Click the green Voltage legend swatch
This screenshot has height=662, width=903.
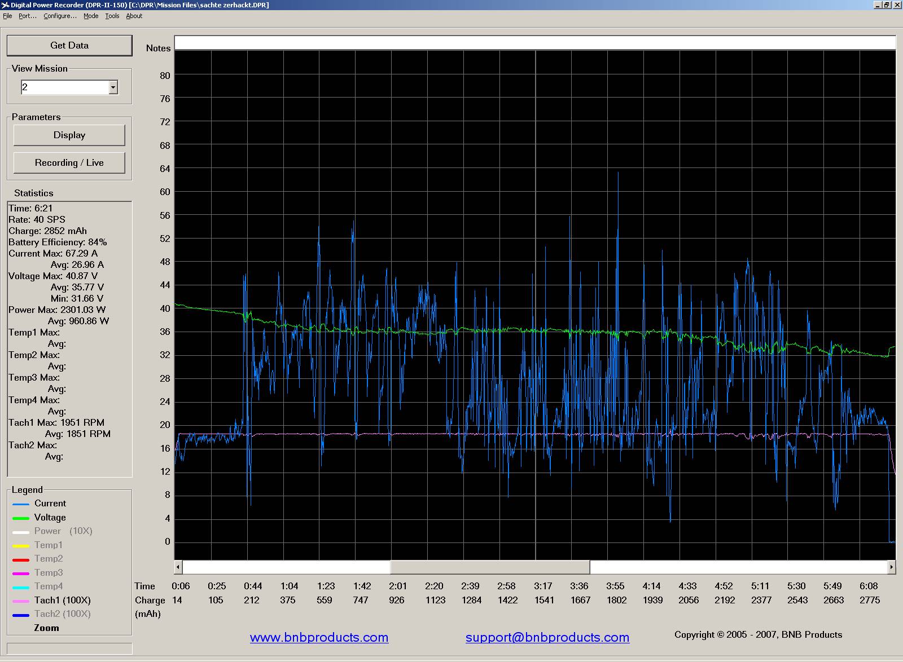click(x=21, y=518)
